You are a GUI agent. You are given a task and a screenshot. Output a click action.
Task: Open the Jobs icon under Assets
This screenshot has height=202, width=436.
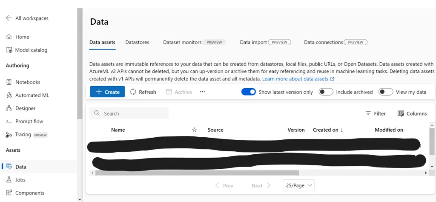click(9, 180)
